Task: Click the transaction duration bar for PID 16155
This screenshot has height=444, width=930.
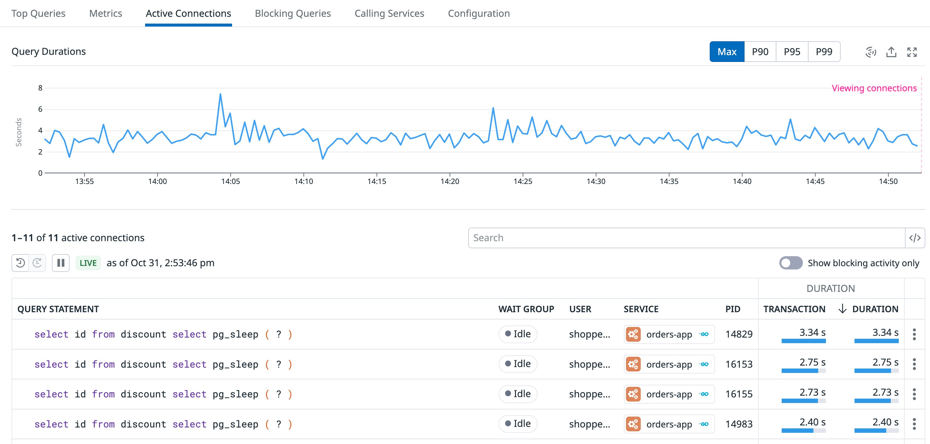Action: tap(803, 401)
